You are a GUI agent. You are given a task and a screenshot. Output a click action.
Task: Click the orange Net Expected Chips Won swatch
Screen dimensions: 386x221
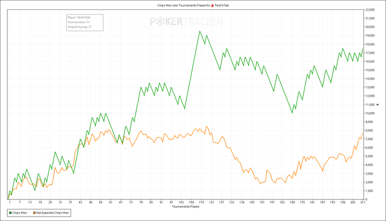click(x=34, y=213)
